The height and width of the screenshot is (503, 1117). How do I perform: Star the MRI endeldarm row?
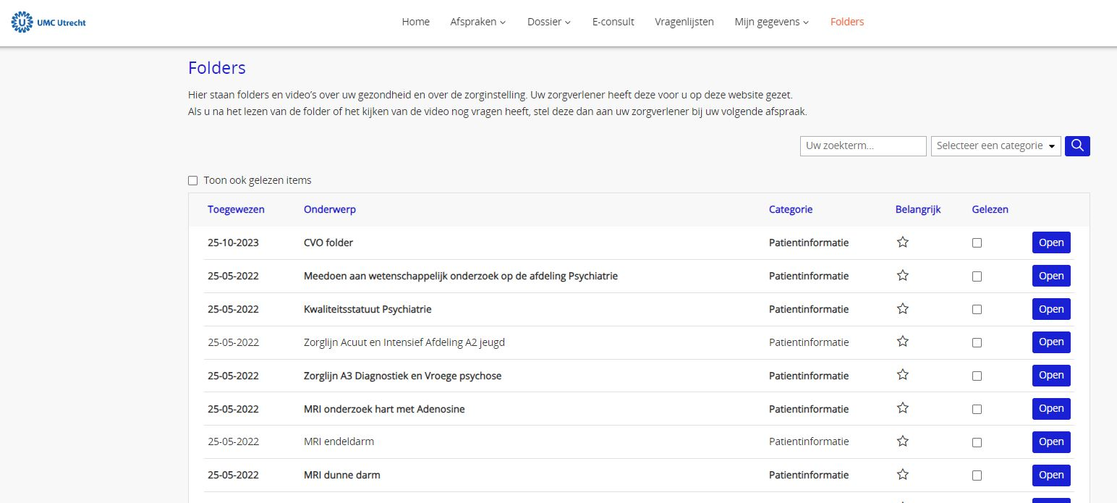[902, 441]
